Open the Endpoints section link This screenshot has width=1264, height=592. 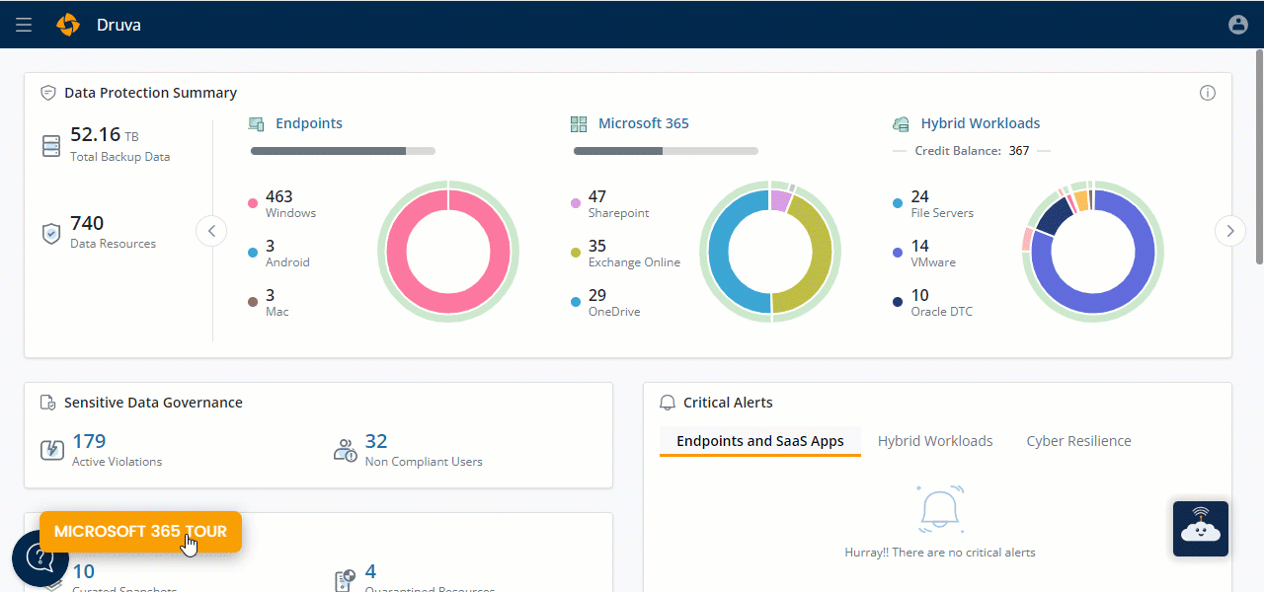click(308, 123)
